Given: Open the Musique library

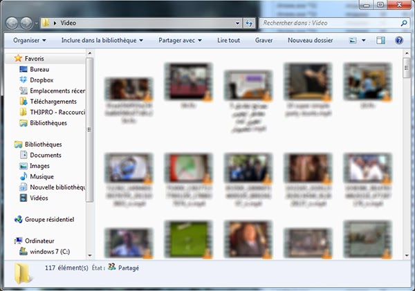Looking at the screenshot, I should coord(41,176).
